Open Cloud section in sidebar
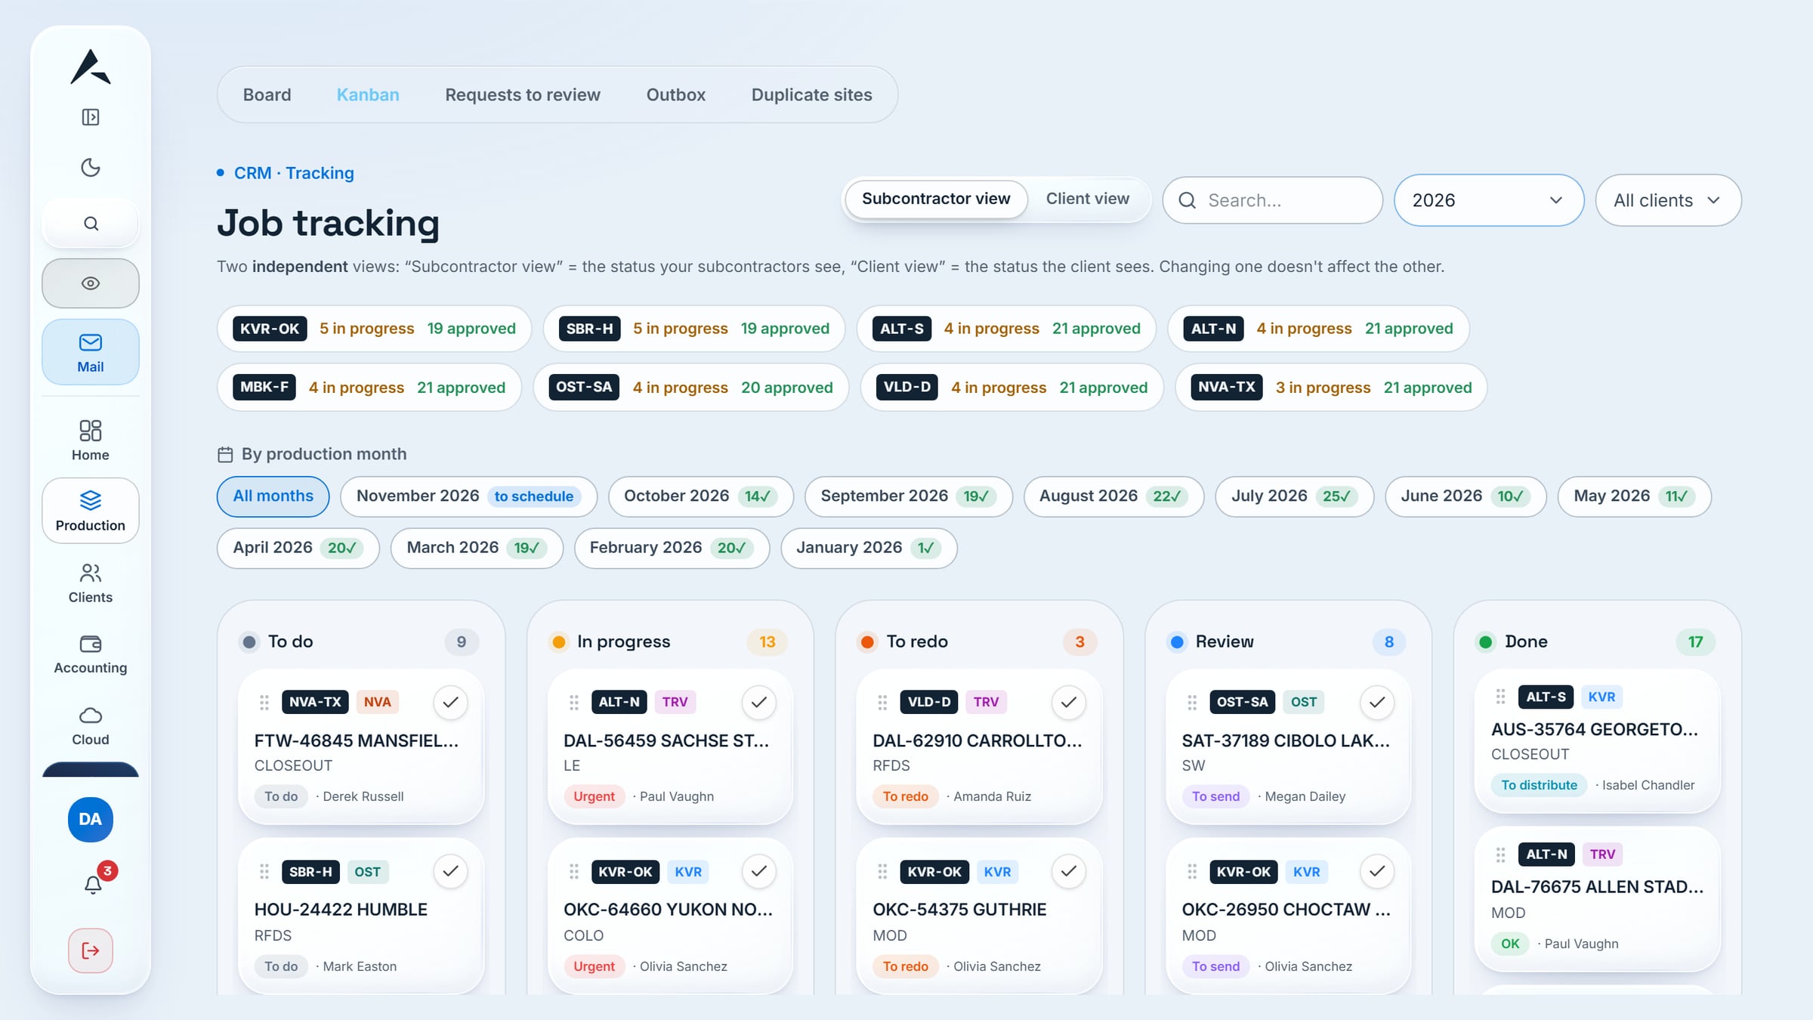1813x1020 pixels. (91, 725)
